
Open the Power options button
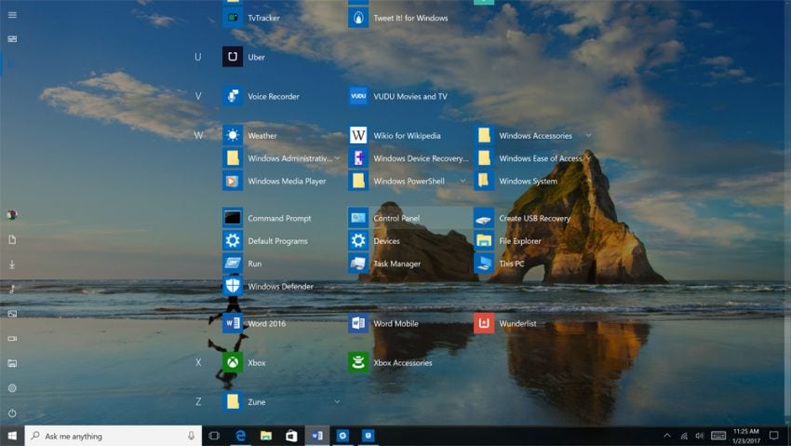(12, 413)
